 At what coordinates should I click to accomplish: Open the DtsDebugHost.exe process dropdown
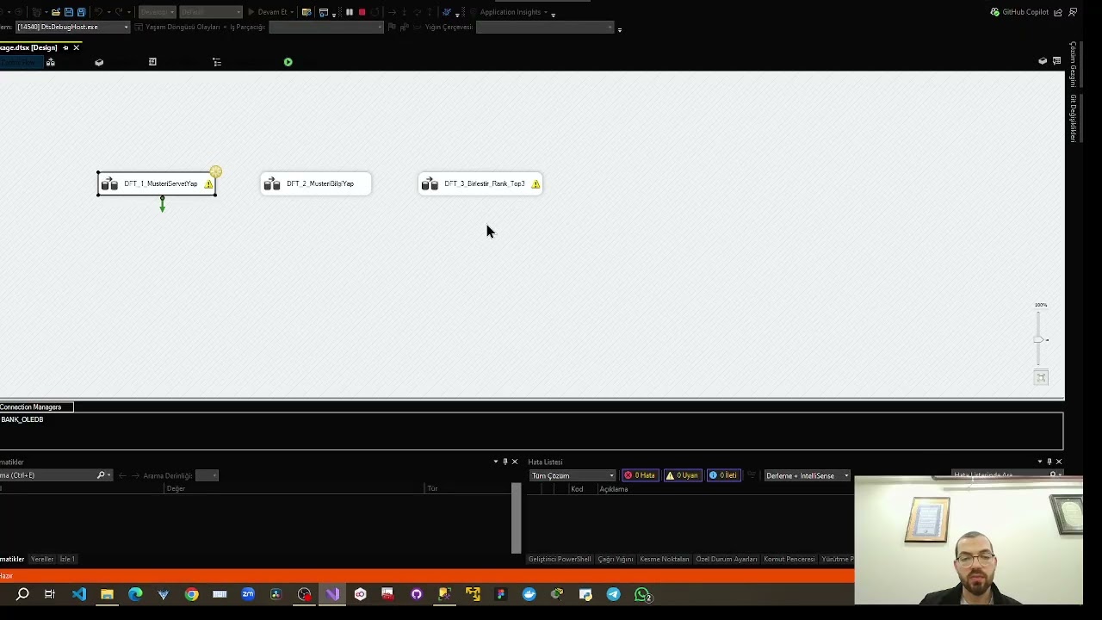pyautogui.click(x=72, y=27)
